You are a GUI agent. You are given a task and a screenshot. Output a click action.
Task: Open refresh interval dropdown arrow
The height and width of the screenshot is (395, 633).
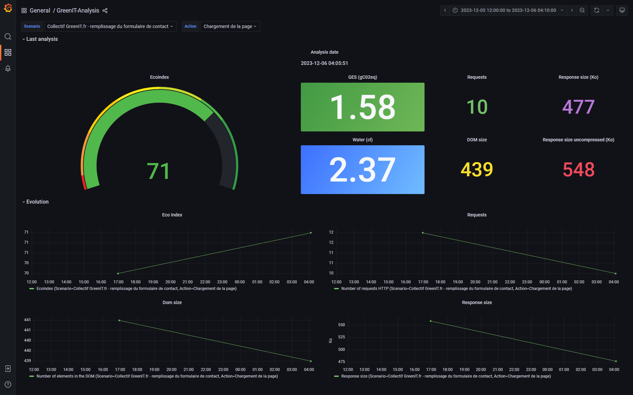tap(608, 10)
